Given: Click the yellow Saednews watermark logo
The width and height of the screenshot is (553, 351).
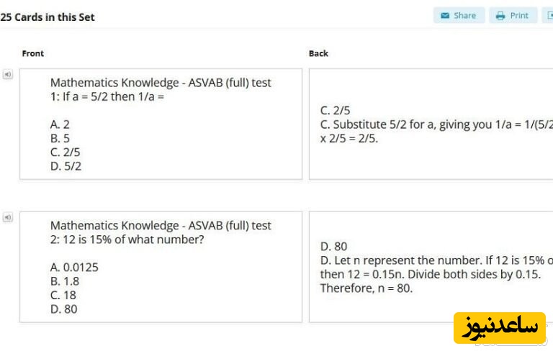Looking at the screenshot, I should tap(499, 328).
